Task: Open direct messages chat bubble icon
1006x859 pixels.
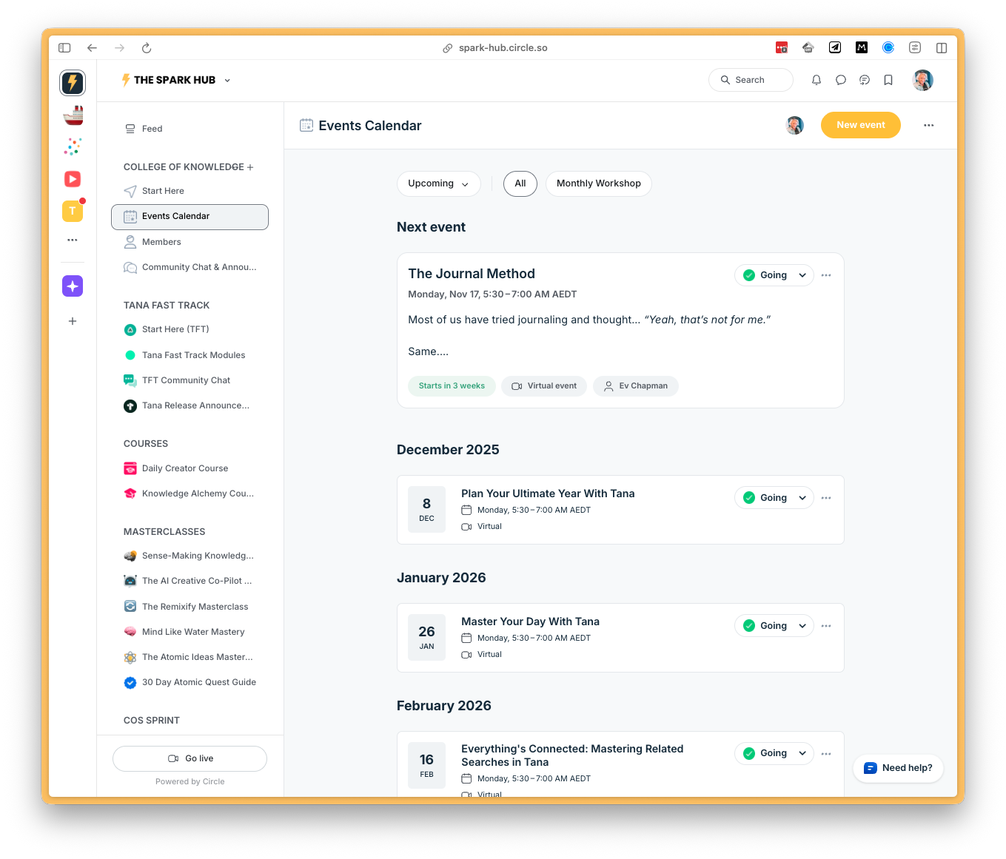Action: [841, 80]
